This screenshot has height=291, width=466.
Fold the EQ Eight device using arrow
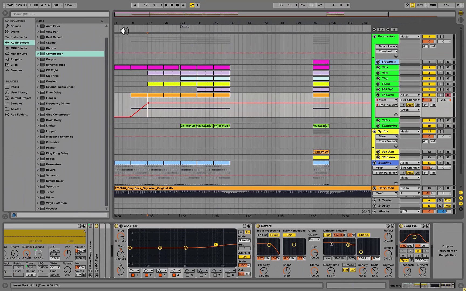(x=121, y=226)
